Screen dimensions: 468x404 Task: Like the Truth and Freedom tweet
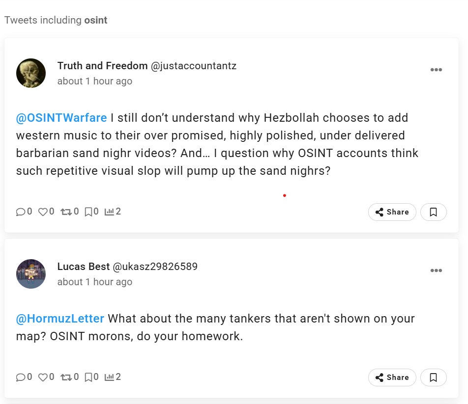(43, 212)
